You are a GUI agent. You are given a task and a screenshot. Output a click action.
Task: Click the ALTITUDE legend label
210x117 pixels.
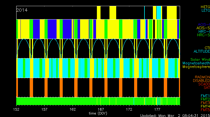click(201, 52)
